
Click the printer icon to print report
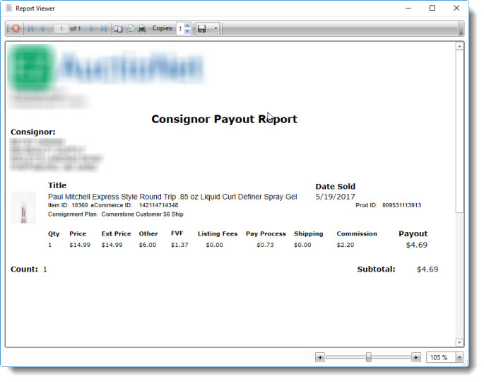[x=142, y=29]
